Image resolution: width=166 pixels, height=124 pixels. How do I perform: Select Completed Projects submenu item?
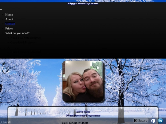pos(22,42)
